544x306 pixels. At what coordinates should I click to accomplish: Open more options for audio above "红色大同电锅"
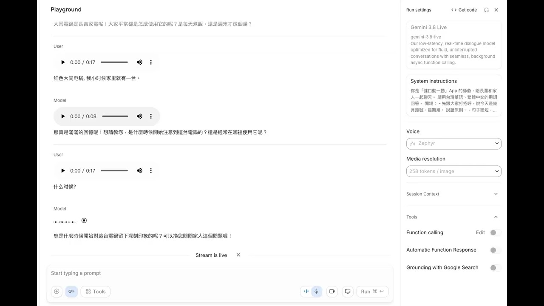[151, 62]
